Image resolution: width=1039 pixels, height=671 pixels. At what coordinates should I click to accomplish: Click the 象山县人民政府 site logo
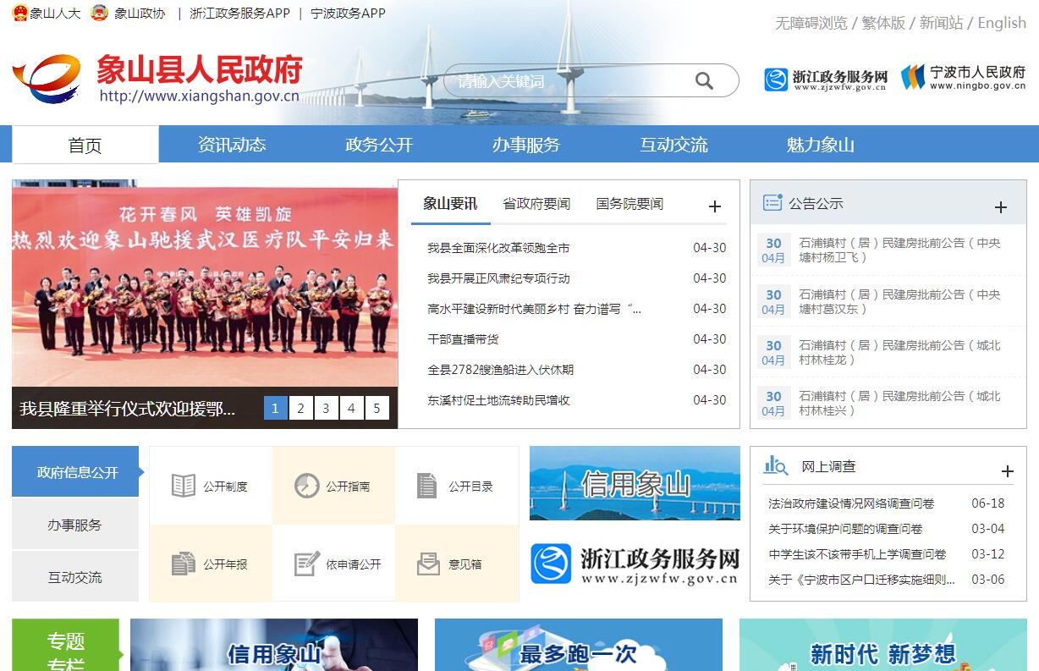(157, 78)
